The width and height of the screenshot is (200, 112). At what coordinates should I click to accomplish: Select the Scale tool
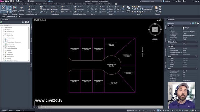[x=110, y=12]
